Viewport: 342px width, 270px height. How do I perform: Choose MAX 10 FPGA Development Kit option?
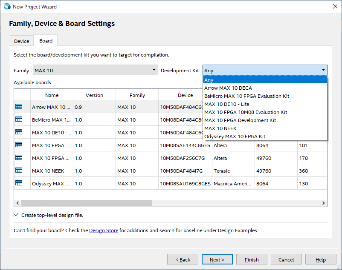265,120
